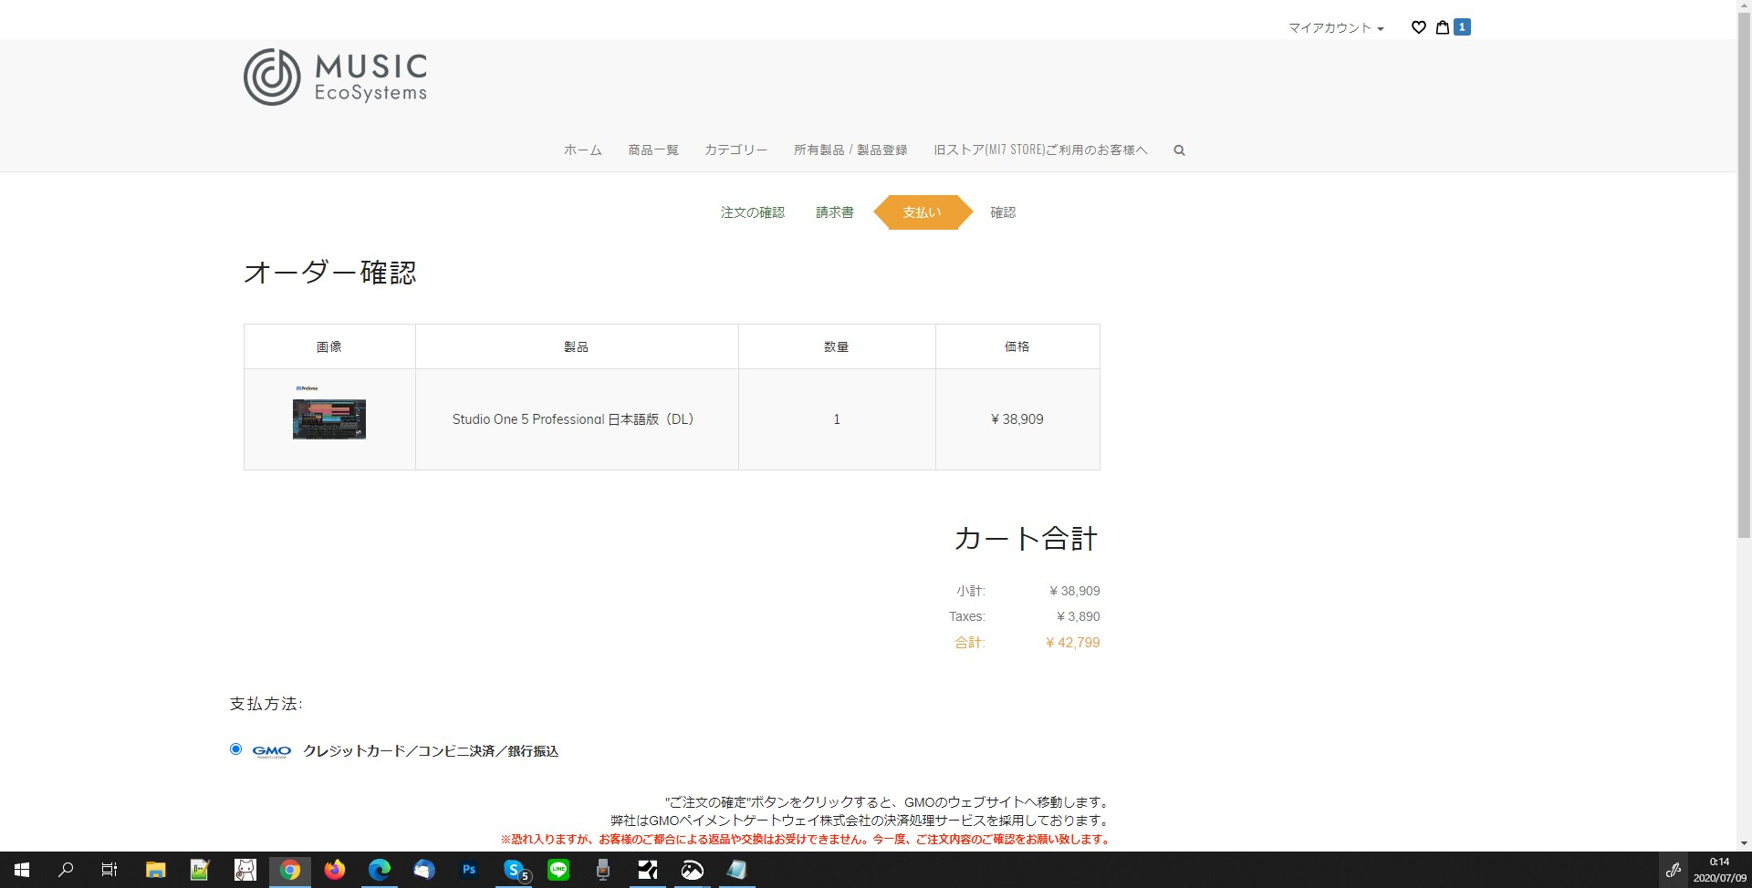Click the page vertical scrollbar thumb
The height and width of the screenshot is (888, 1752).
1744,274
